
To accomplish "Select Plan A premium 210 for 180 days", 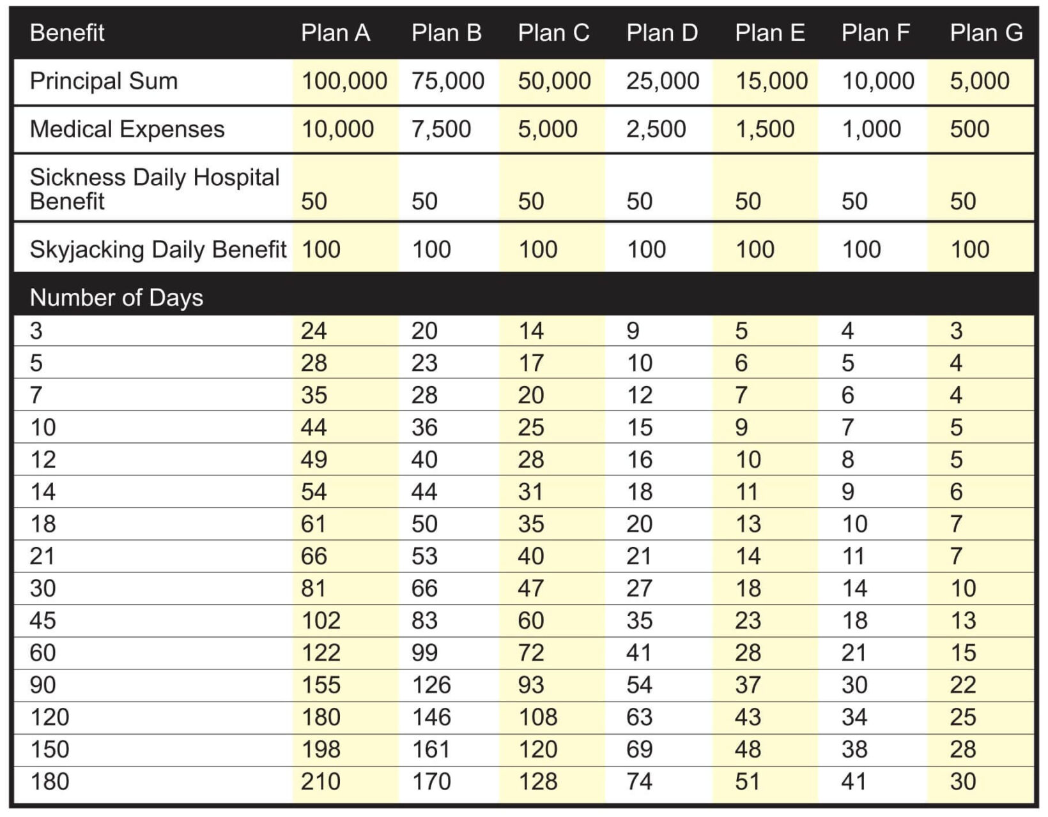I will tap(320, 781).
